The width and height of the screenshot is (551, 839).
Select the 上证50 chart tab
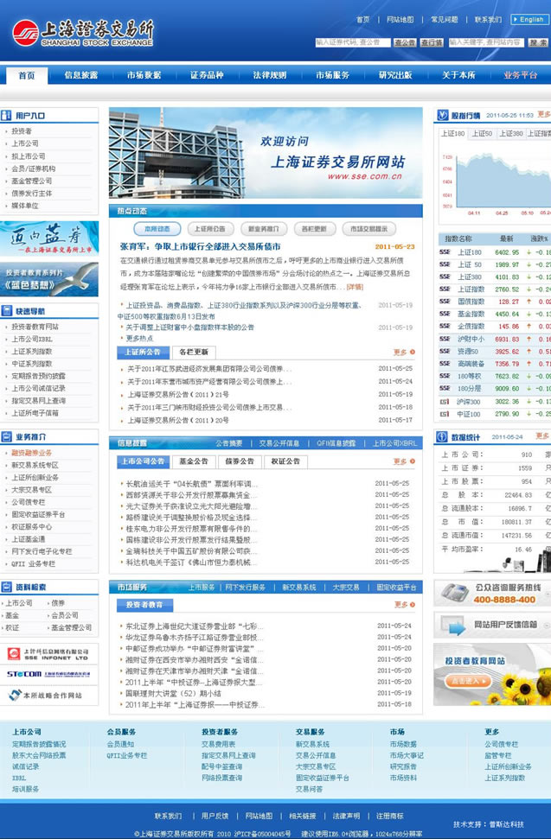[x=482, y=134]
